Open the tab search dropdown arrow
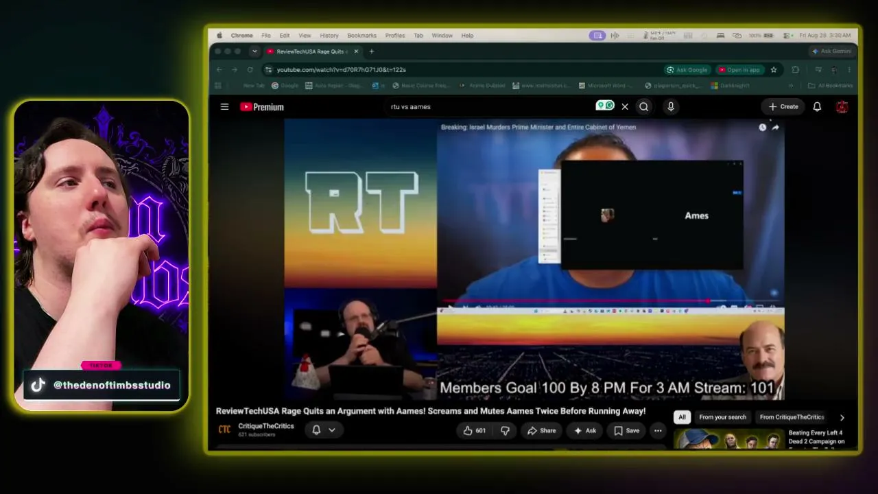Screen dimensions: 878x494 pos(254,51)
